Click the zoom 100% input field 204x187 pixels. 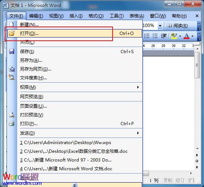[150, 25]
